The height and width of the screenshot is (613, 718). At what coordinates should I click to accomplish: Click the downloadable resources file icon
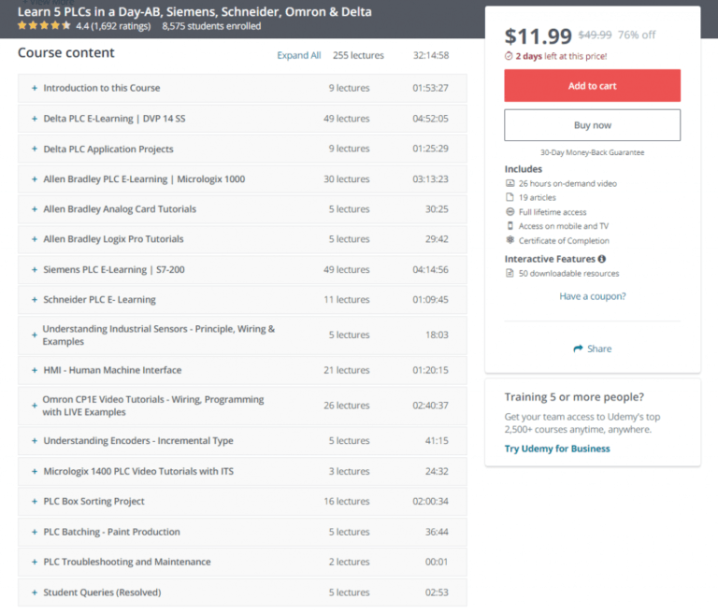pyautogui.click(x=510, y=274)
